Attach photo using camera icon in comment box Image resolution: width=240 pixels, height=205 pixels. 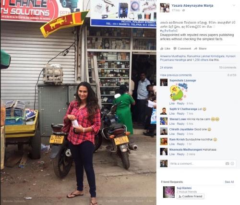[227, 164]
